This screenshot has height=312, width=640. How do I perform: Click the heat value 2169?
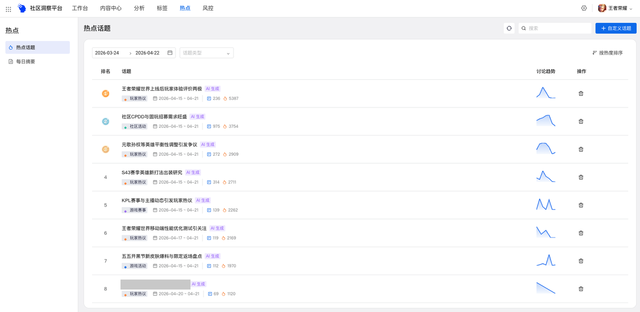pyautogui.click(x=231, y=238)
